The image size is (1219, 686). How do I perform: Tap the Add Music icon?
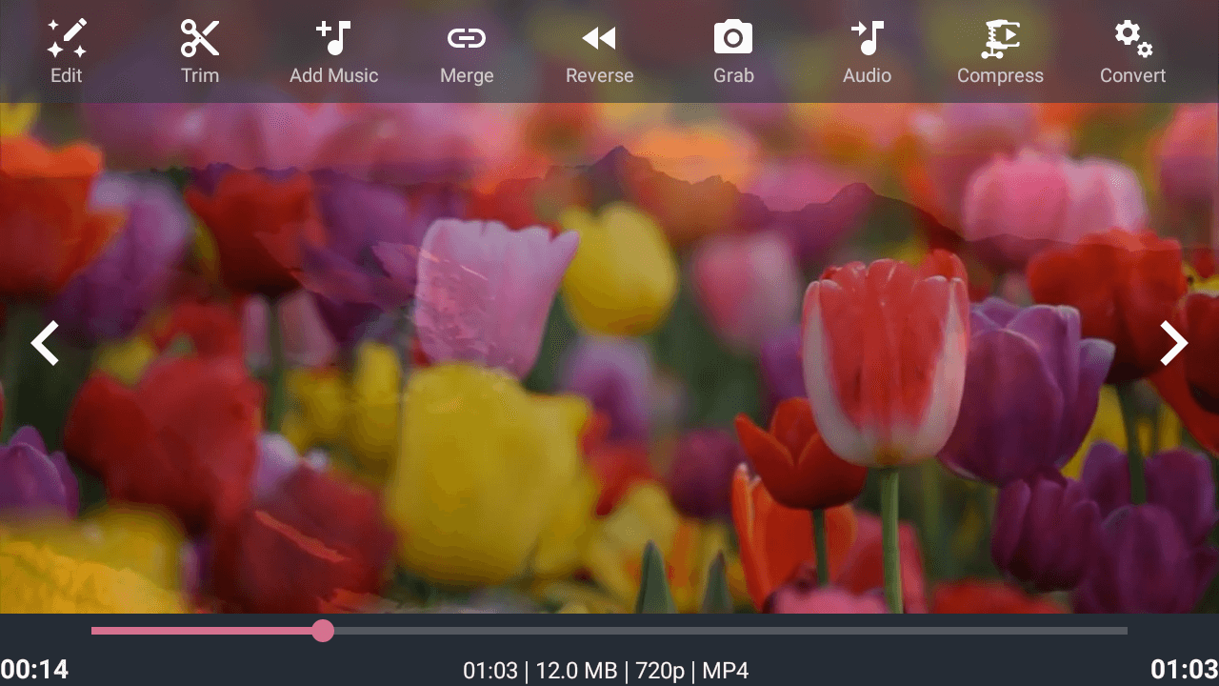click(333, 38)
